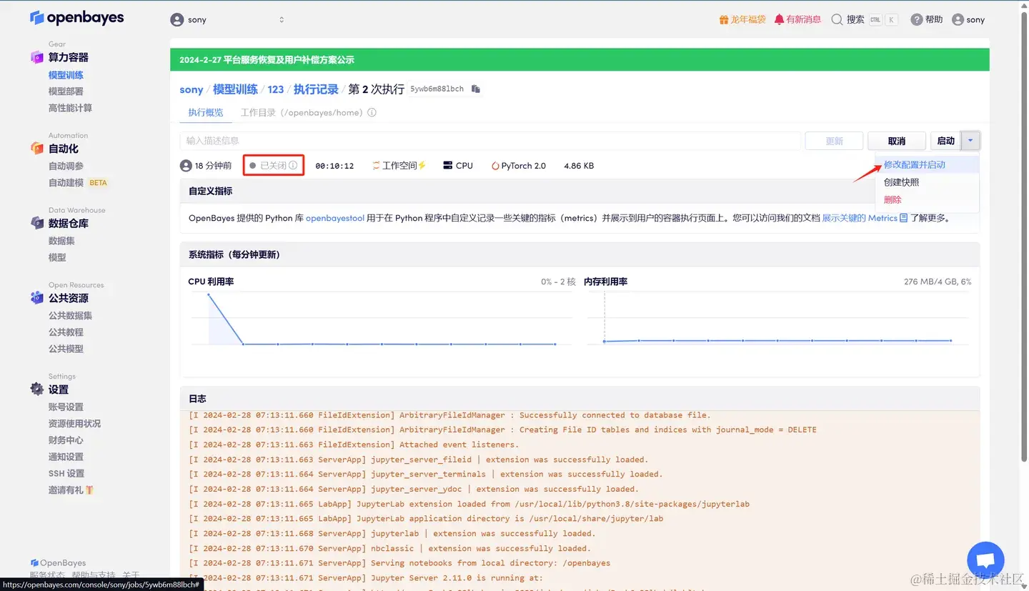Open the sony account switcher dropdown
The height and width of the screenshot is (591, 1029).
click(227, 19)
